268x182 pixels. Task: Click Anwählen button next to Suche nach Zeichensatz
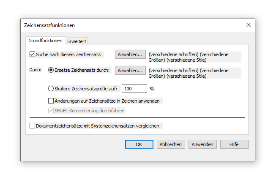(130, 54)
